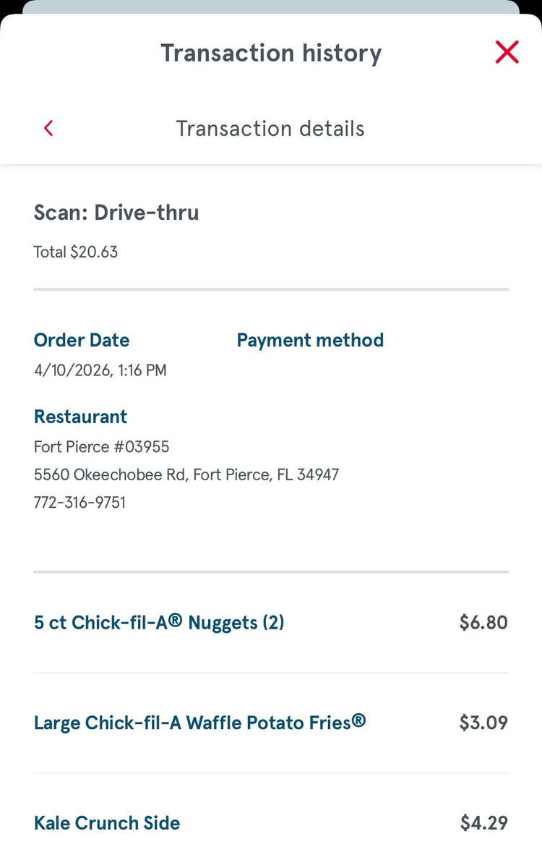542x868 pixels.
Task: Click the Payment method label
Action: point(310,340)
